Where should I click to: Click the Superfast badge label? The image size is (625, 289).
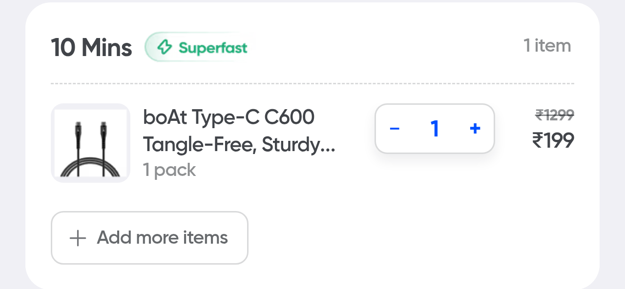coord(212,47)
